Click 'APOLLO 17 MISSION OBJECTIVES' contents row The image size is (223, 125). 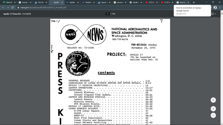(108, 86)
